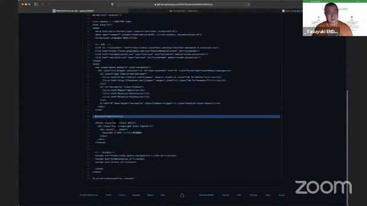
Task: Click the privacy shield icon beside address bar
Action: [x=112, y=4]
